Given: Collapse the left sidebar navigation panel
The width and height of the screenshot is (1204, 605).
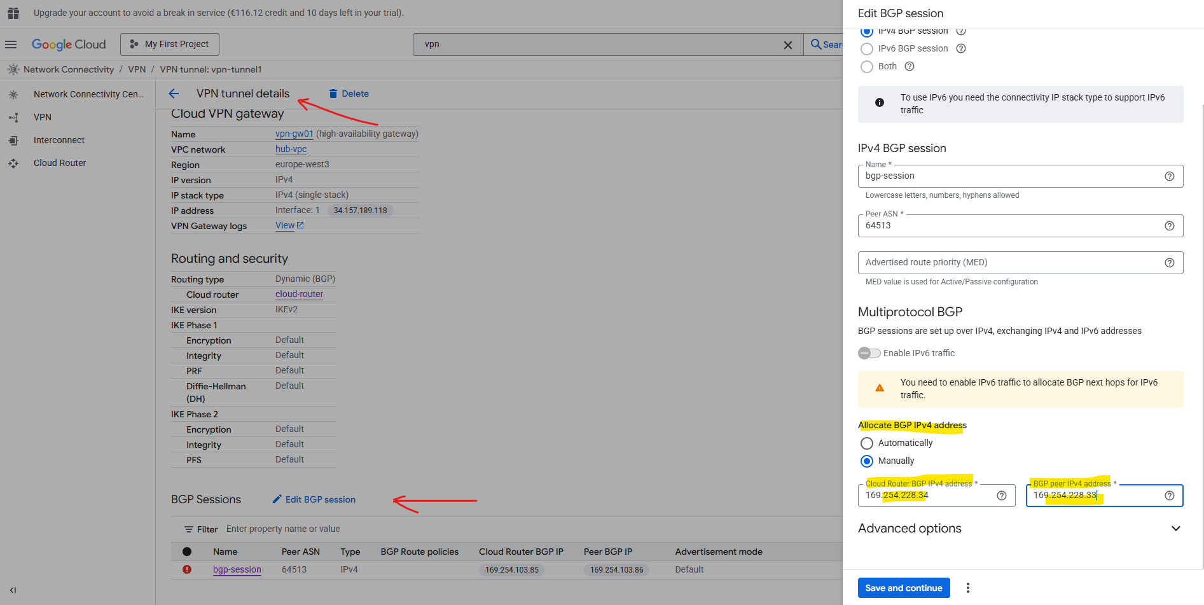Looking at the screenshot, I should pyautogui.click(x=13, y=590).
